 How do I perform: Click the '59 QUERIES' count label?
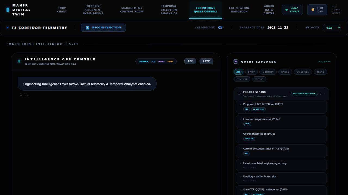click(324, 62)
